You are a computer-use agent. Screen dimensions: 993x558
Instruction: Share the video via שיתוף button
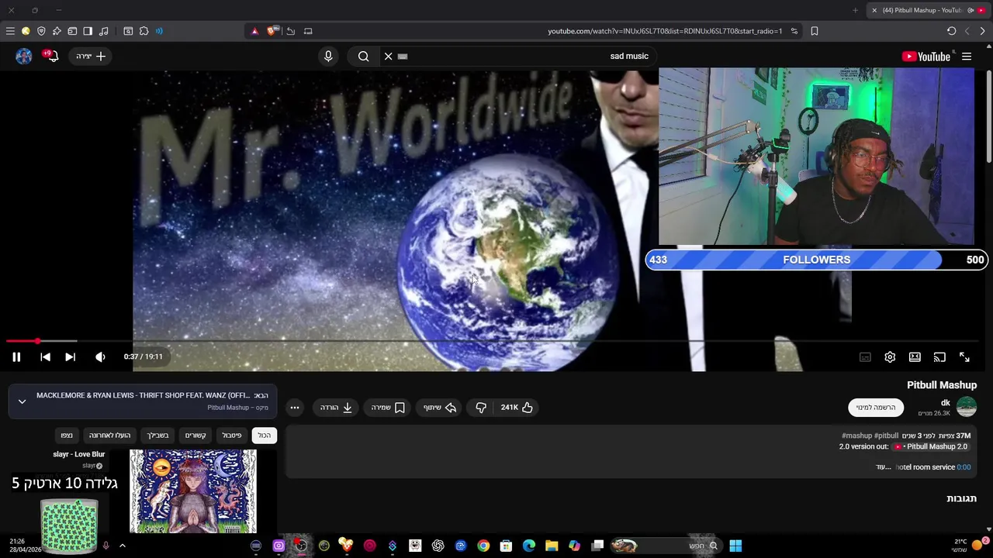coord(440,407)
